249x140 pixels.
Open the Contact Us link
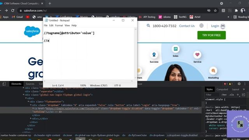pyautogui.click(x=187, y=26)
